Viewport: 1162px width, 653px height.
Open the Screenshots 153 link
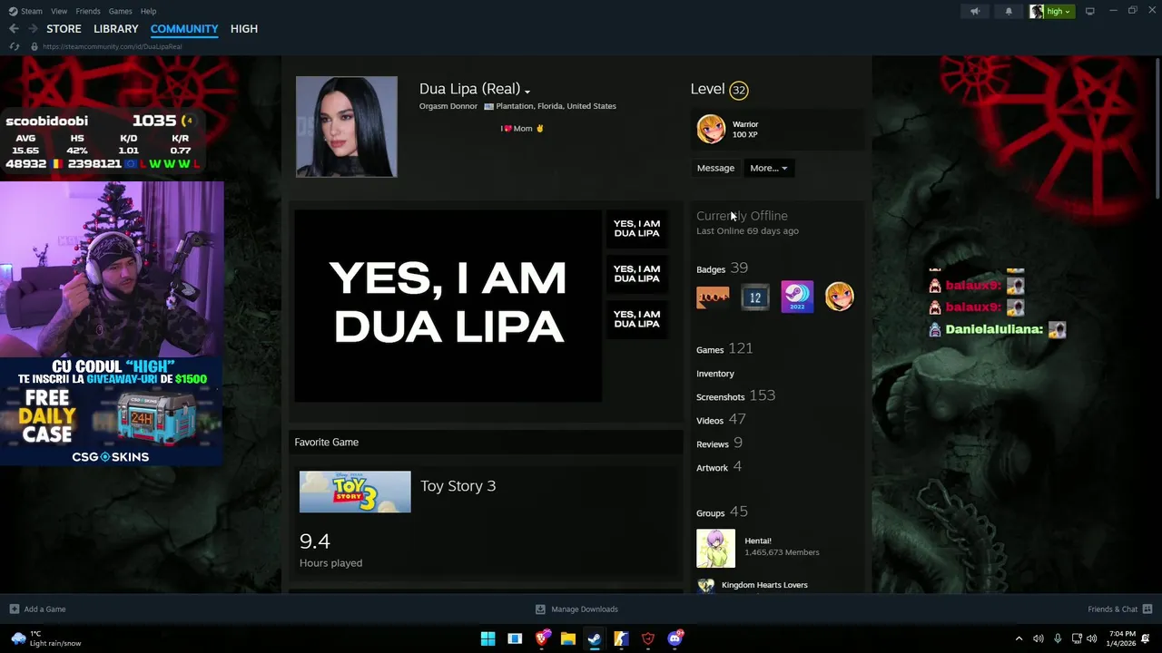[735, 396]
